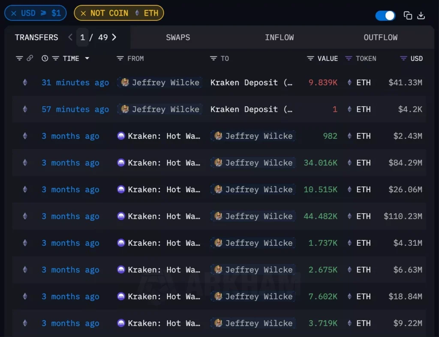Viewport: 439px width, 337px height.
Task: Click the 44.482K value
Action: click(x=321, y=216)
